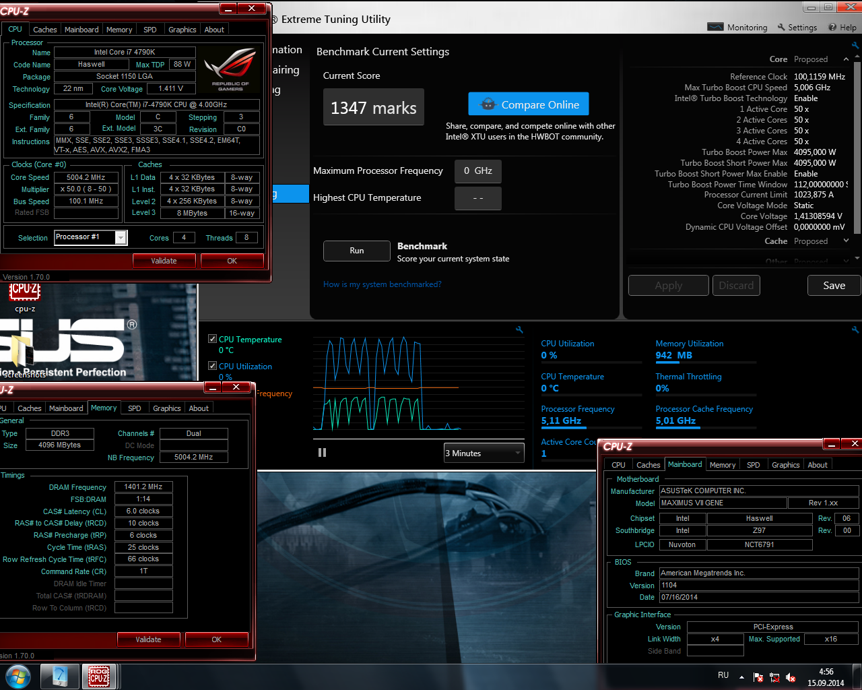Screen dimensions: 862x690
Task: Select the Core Voltage value 1,41308594 V
Action: 818,216
